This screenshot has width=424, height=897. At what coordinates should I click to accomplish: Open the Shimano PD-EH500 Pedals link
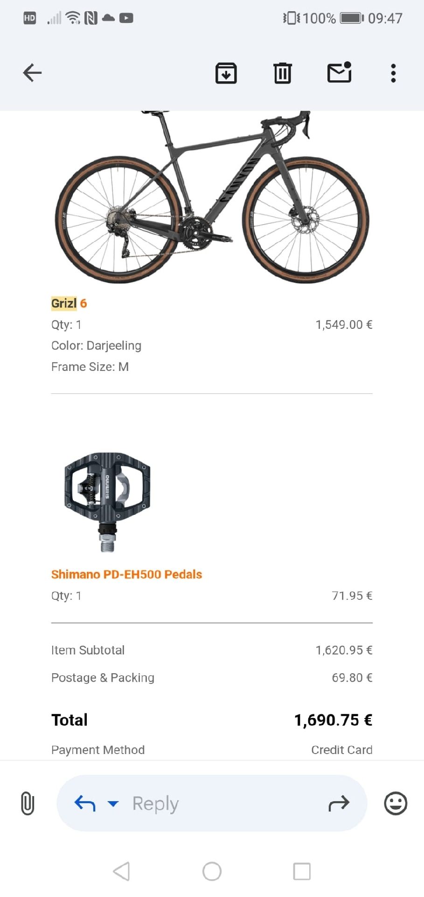(126, 574)
